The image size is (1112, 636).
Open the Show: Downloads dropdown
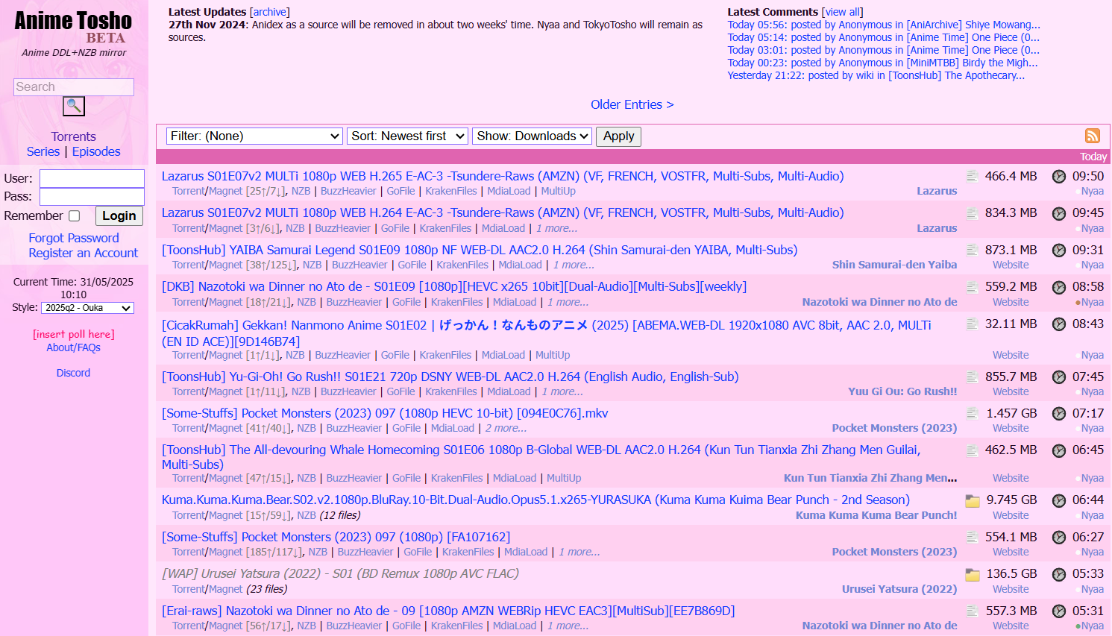[x=532, y=136]
